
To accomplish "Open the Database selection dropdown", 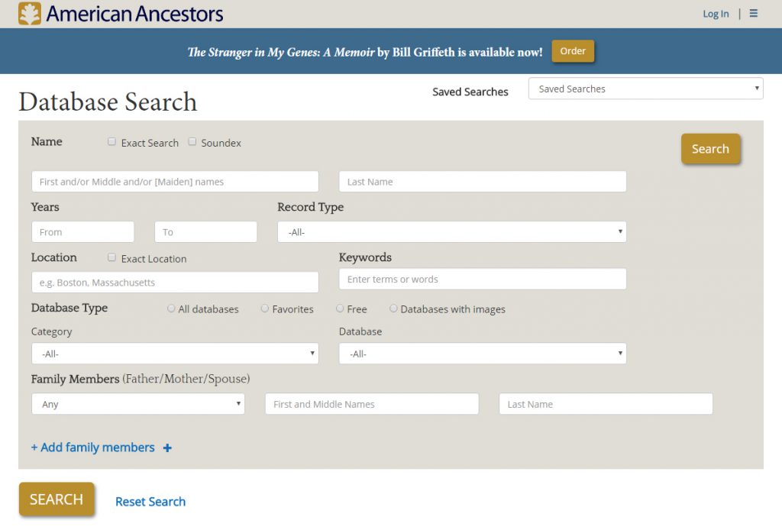I will [482, 353].
